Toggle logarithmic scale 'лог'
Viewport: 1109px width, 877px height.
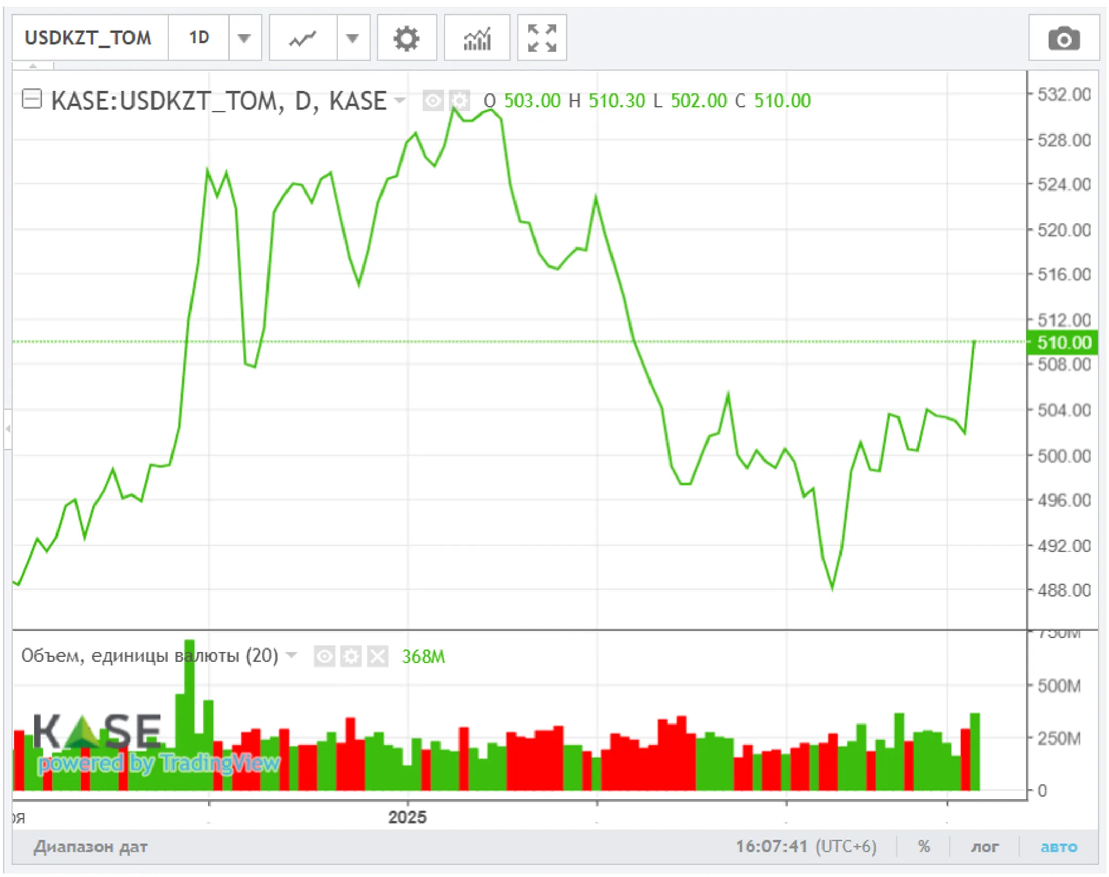tap(984, 846)
